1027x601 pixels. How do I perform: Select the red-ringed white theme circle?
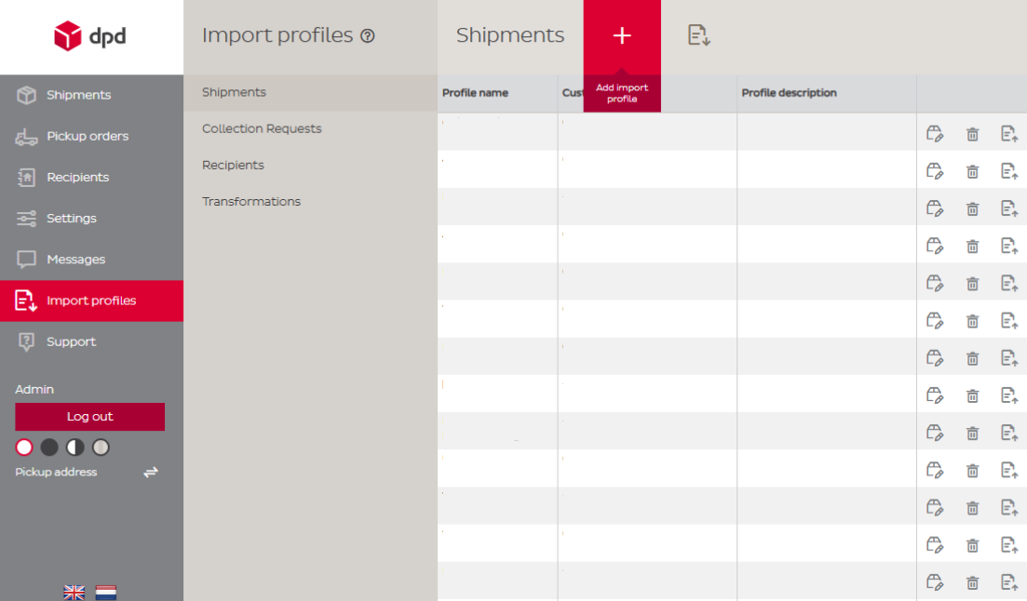pyautogui.click(x=24, y=447)
